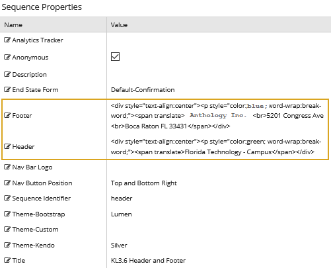
Task: Click the Header property name
Action: coord(23,147)
